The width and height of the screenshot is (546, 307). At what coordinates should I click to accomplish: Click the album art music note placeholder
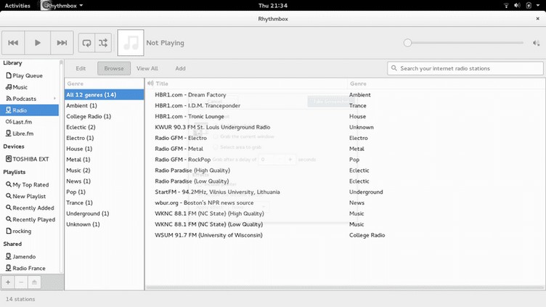coord(131,43)
